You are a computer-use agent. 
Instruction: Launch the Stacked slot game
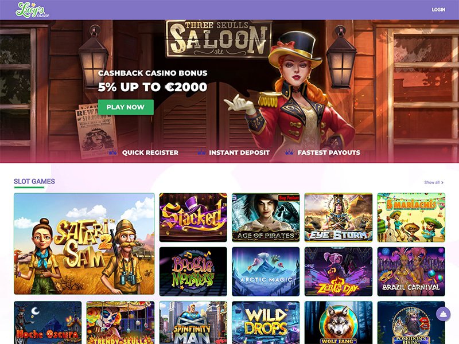193,217
